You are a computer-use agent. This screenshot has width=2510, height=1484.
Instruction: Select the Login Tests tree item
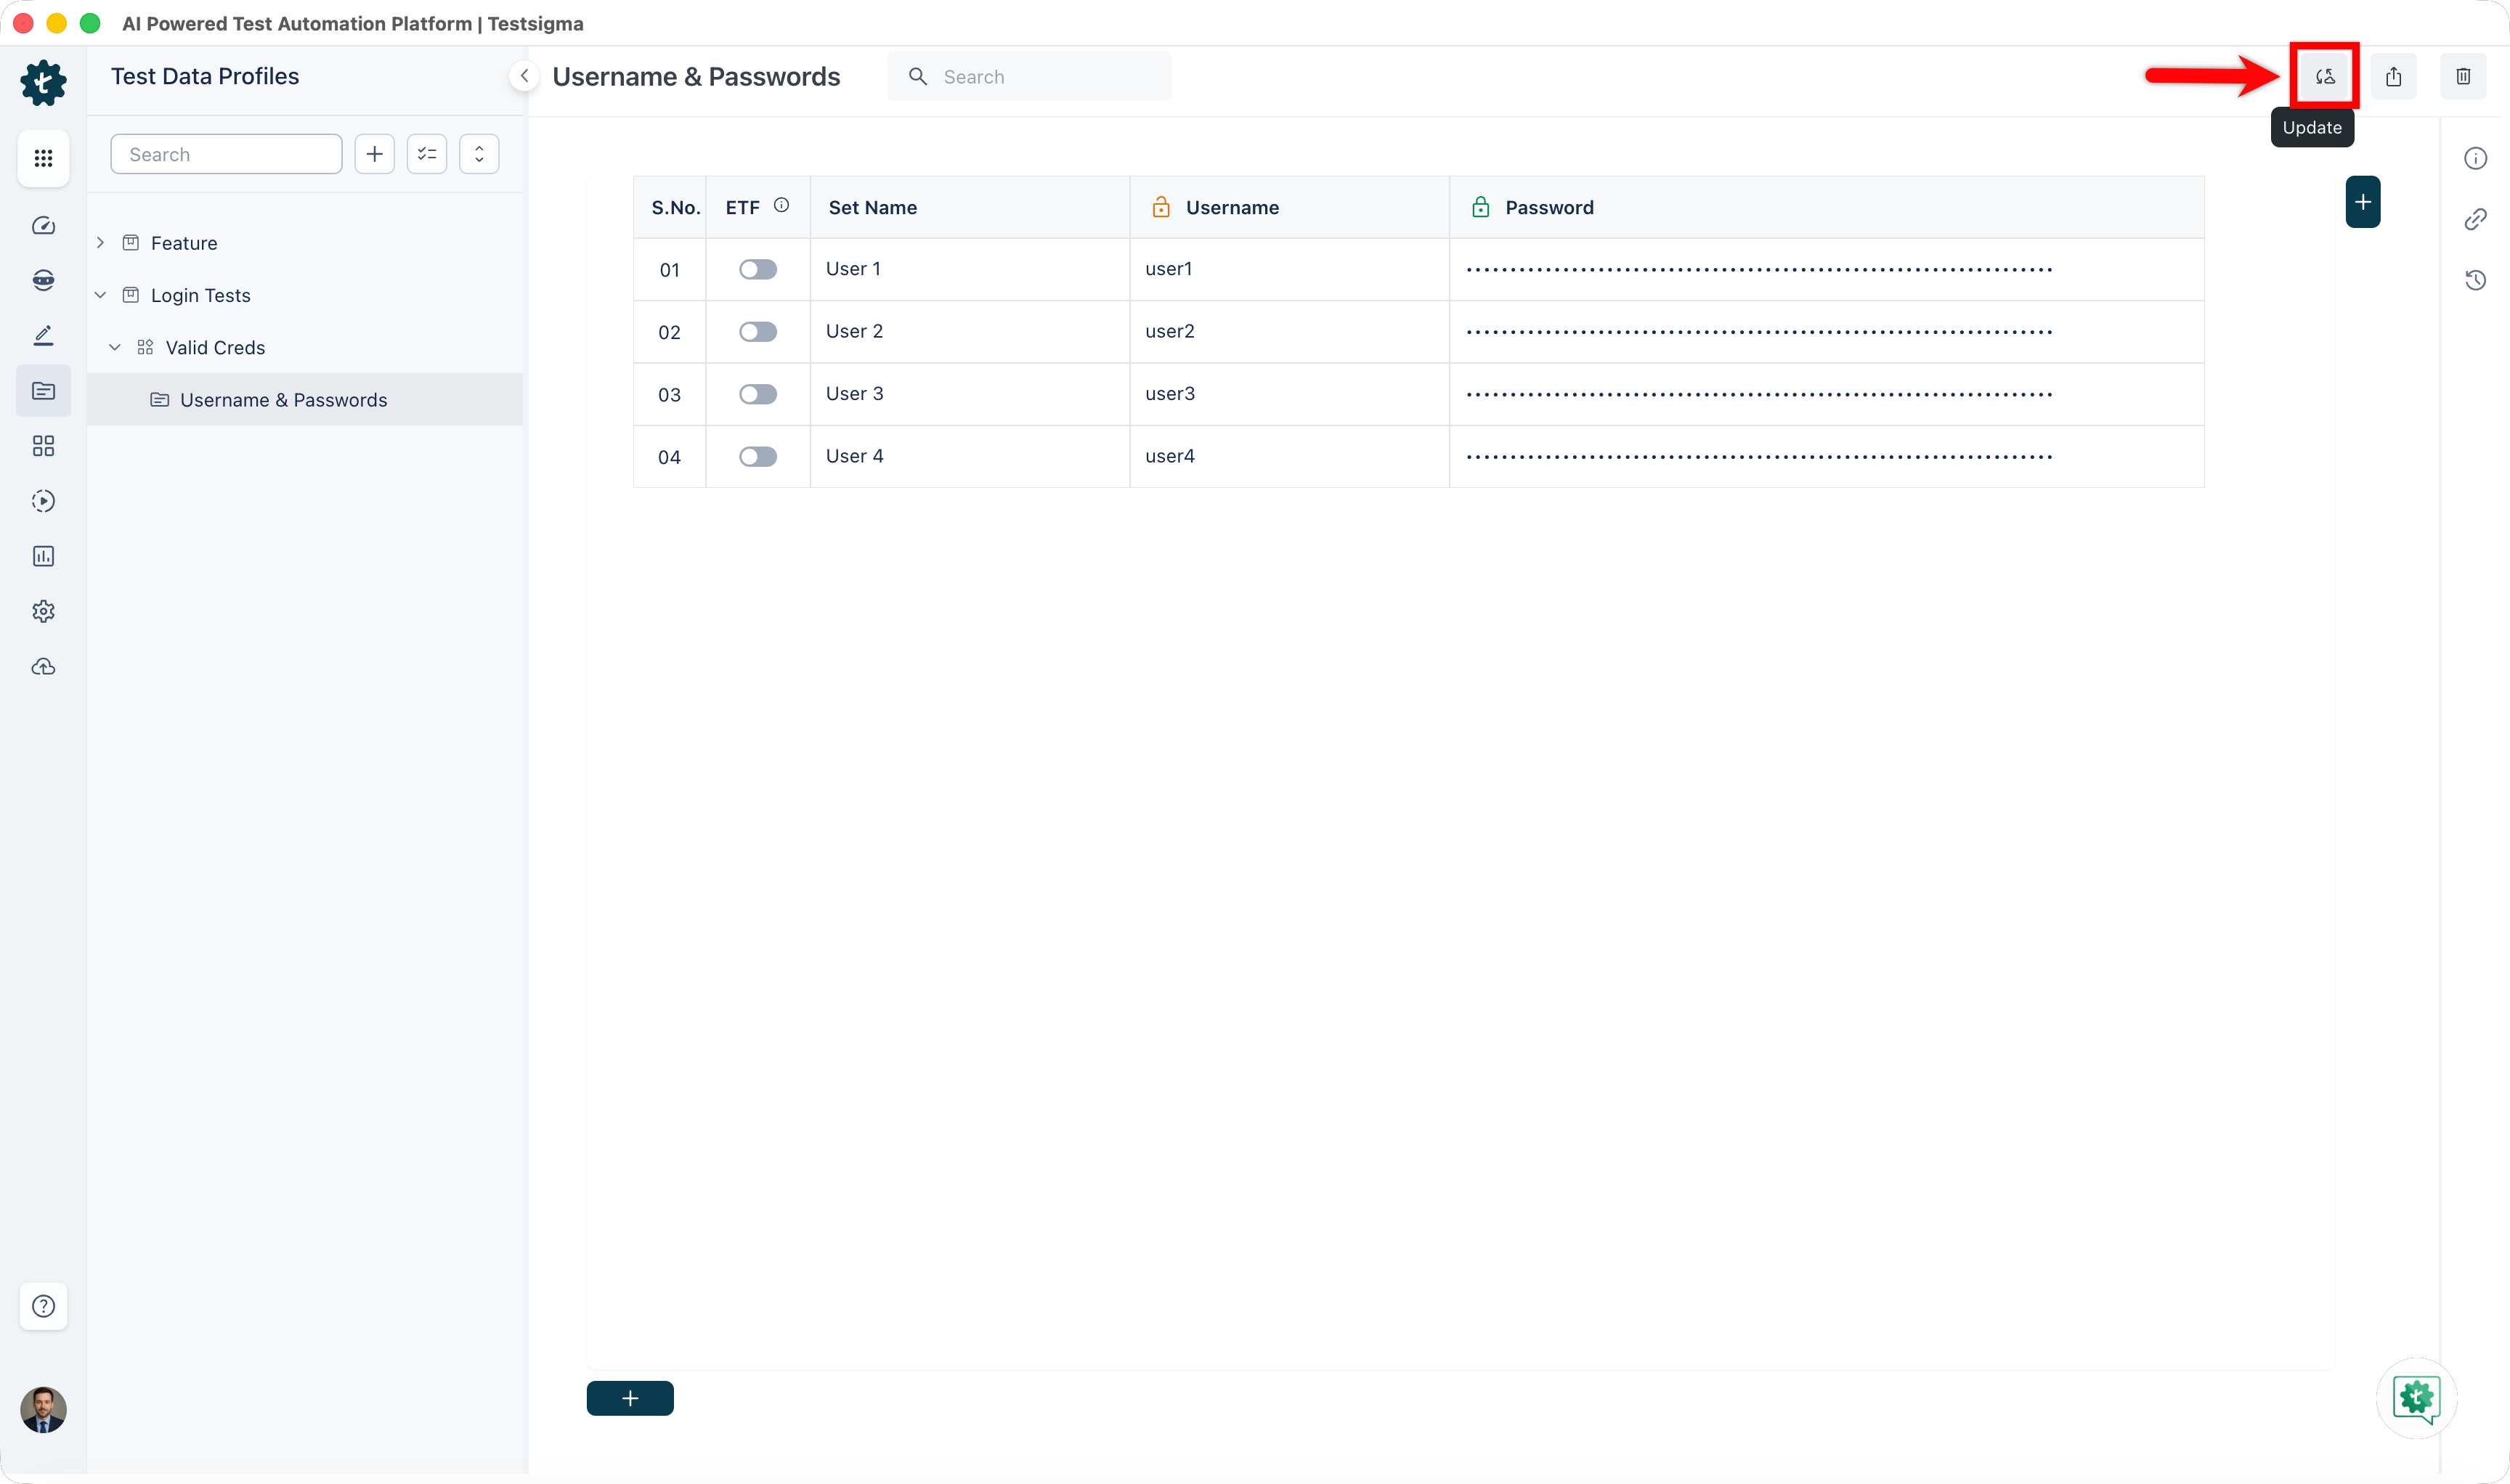pos(200,295)
